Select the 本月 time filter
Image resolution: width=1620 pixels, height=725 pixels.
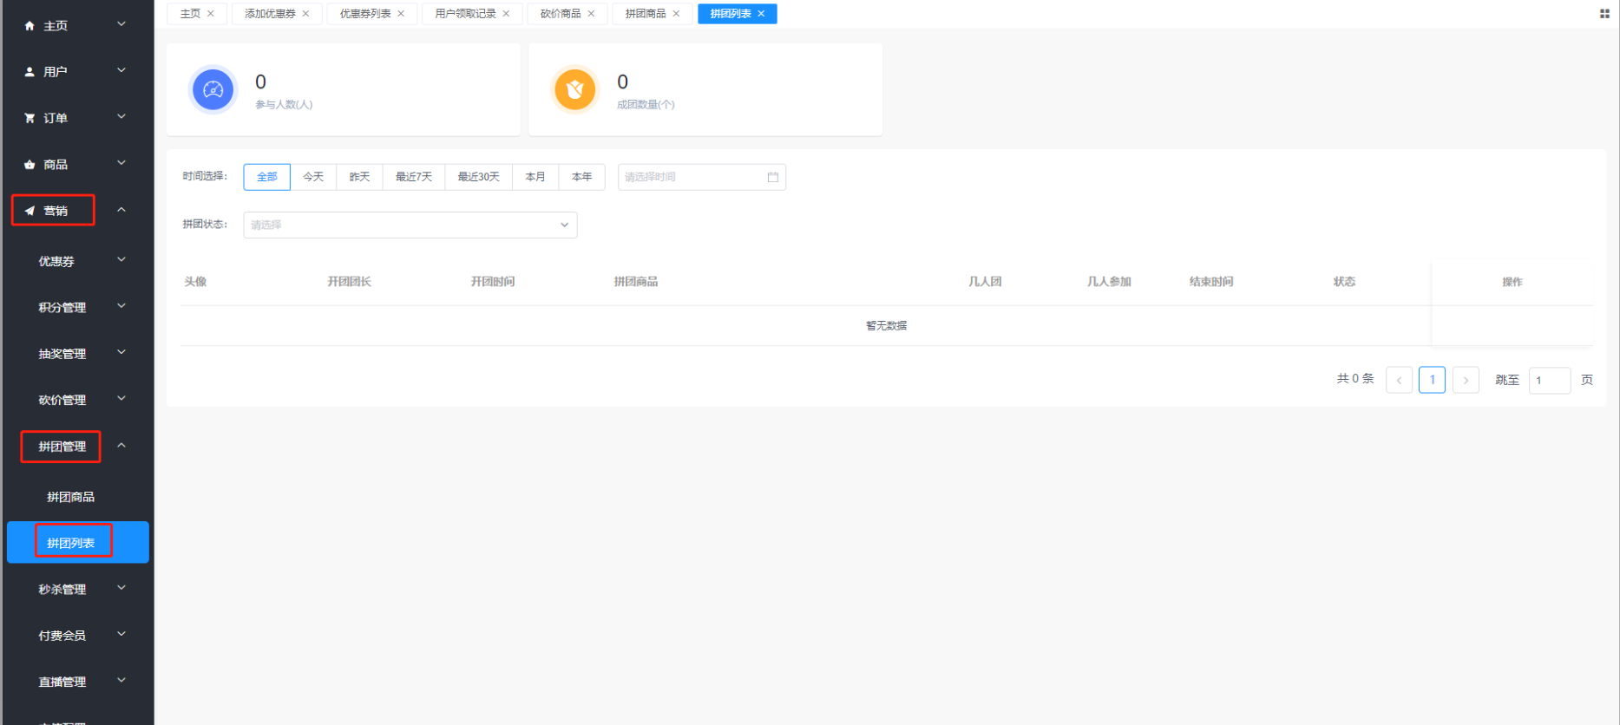coord(535,177)
